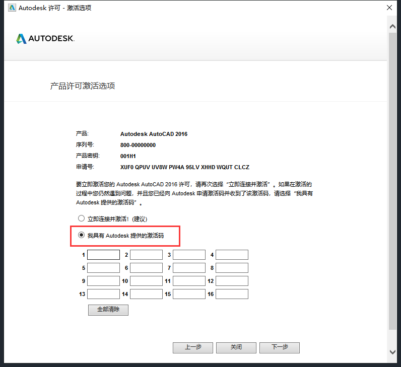This screenshot has height=367, width=401.
Task: Click activation code field 12
Action: click(232, 281)
